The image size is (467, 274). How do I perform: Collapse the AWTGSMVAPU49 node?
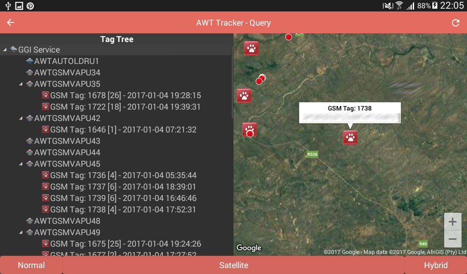point(21,232)
